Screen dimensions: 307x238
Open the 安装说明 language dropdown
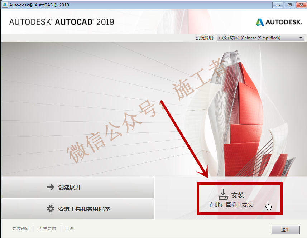click(x=260, y=38)
